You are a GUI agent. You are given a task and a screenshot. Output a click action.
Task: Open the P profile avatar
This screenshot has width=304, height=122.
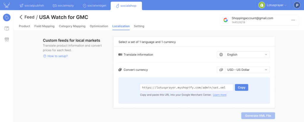[x=297, y=5]
